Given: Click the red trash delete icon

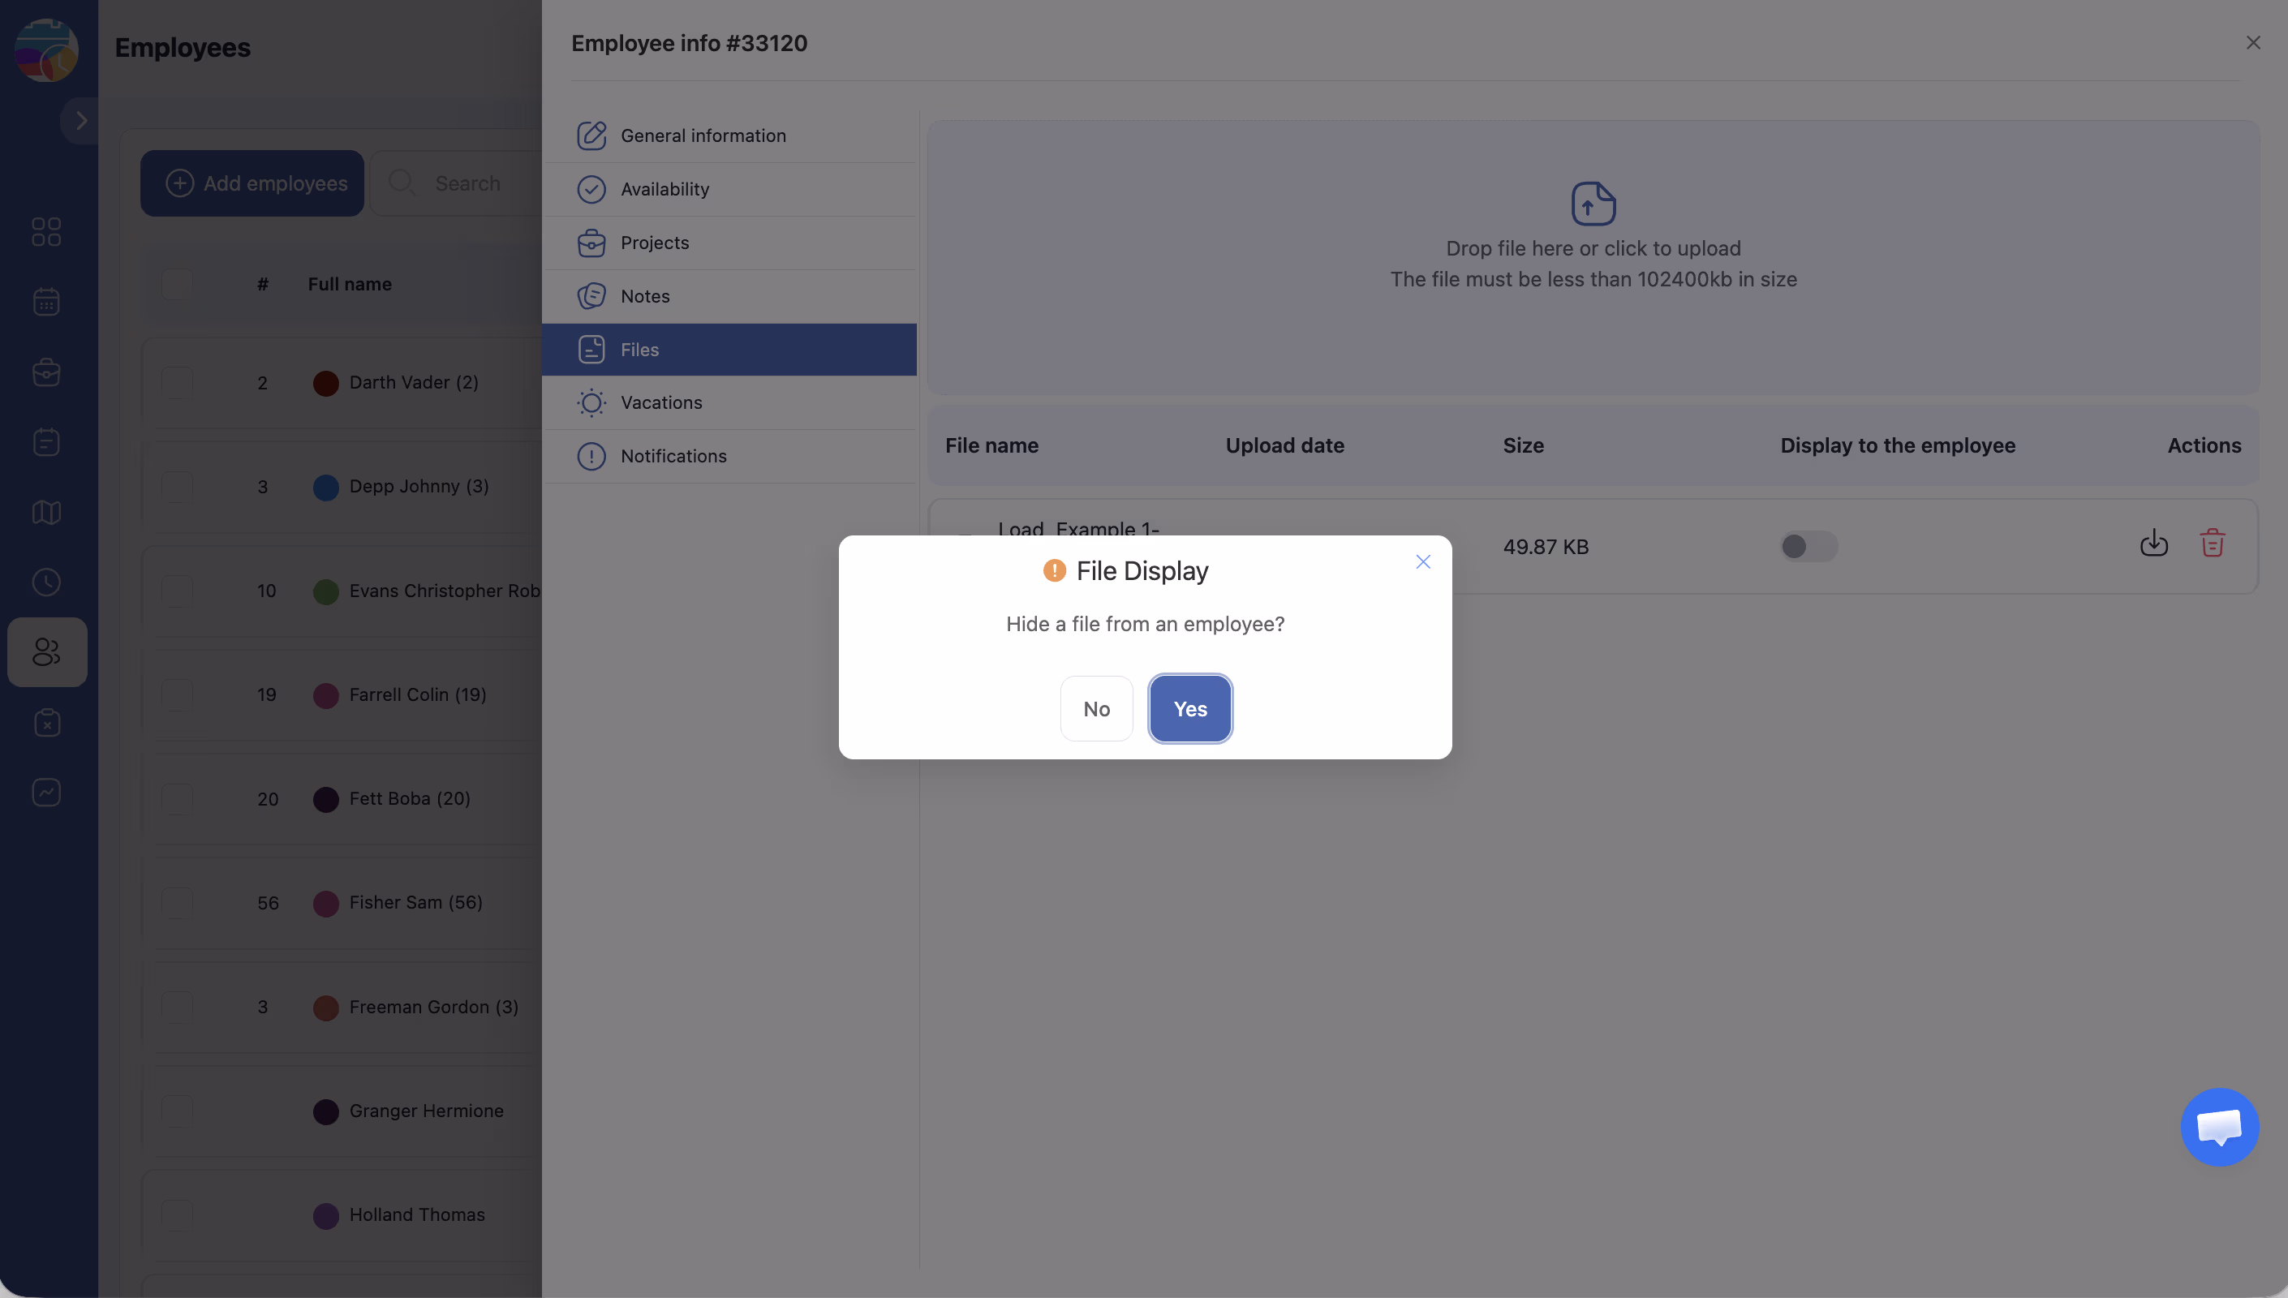Looking at the screenshot, I should 2212,543.
